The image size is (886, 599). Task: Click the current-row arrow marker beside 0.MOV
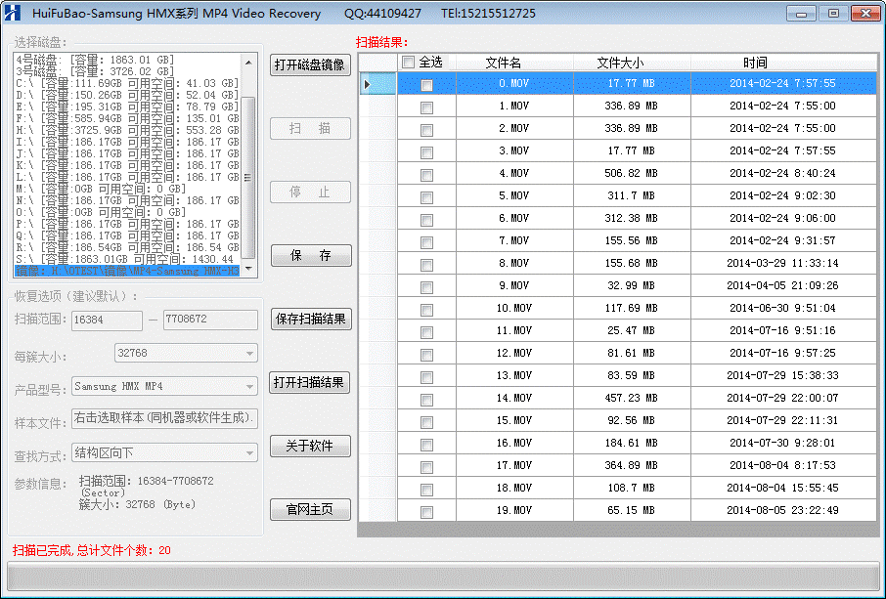[368, 84]
